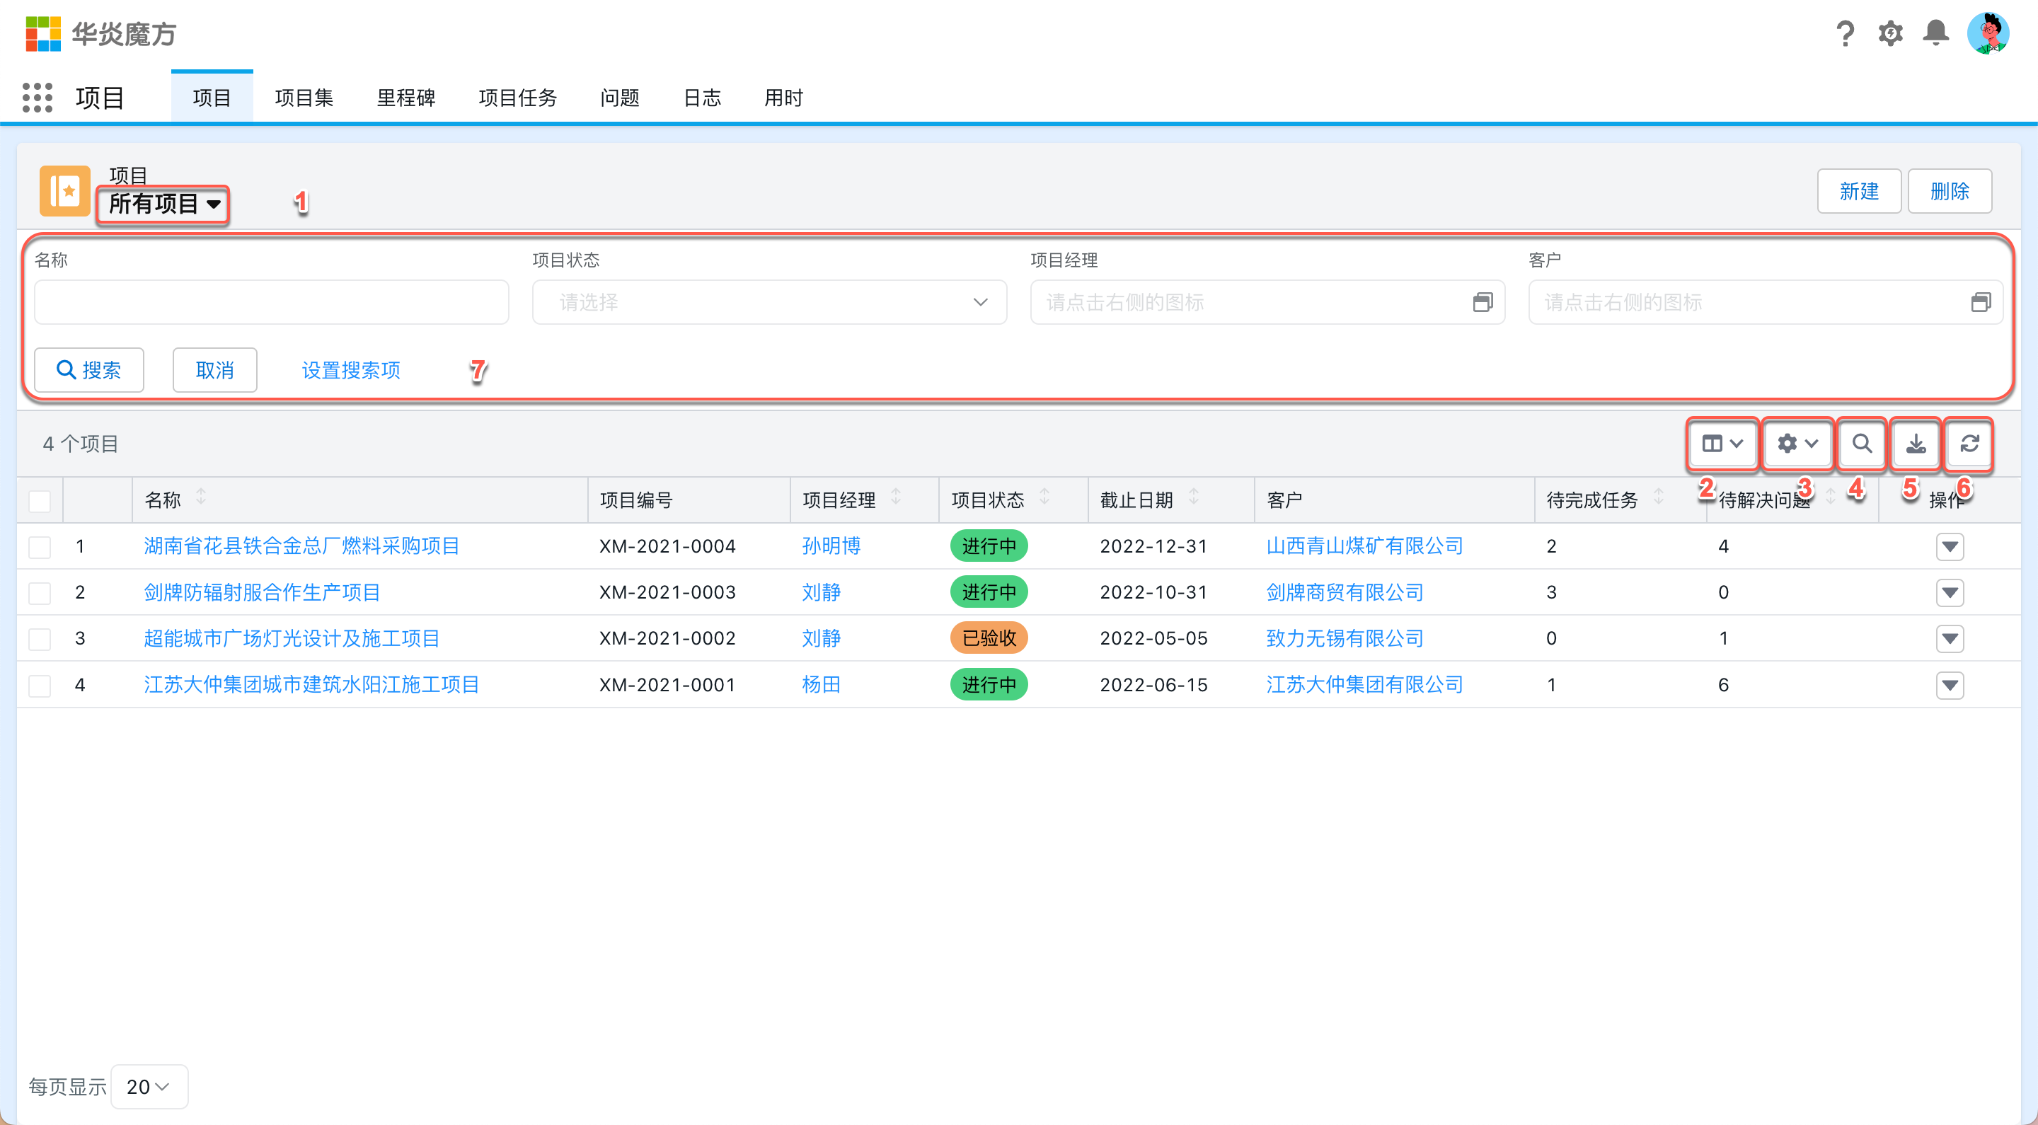2038x1125 pixels.
Task: Open the 项目状态 请选择 dropdown
Action: tap(768, 302)
